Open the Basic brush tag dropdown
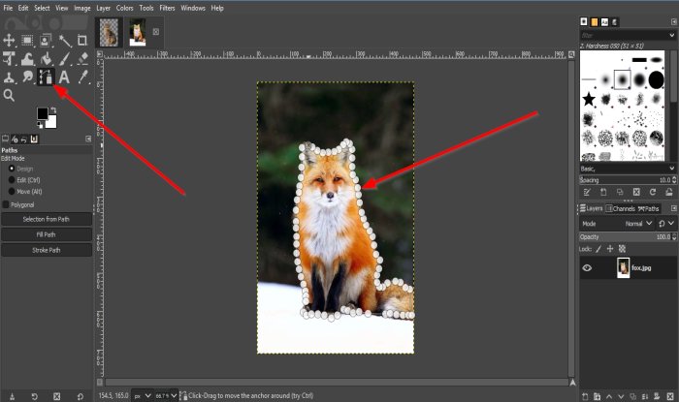The height and width of the screenshot is (402, 679). [x=628, y=169]
